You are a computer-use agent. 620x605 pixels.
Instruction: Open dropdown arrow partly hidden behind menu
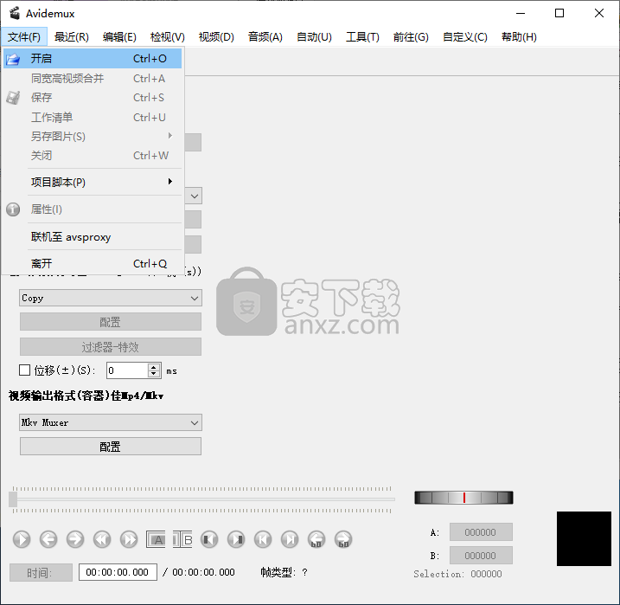click(194, 196)
